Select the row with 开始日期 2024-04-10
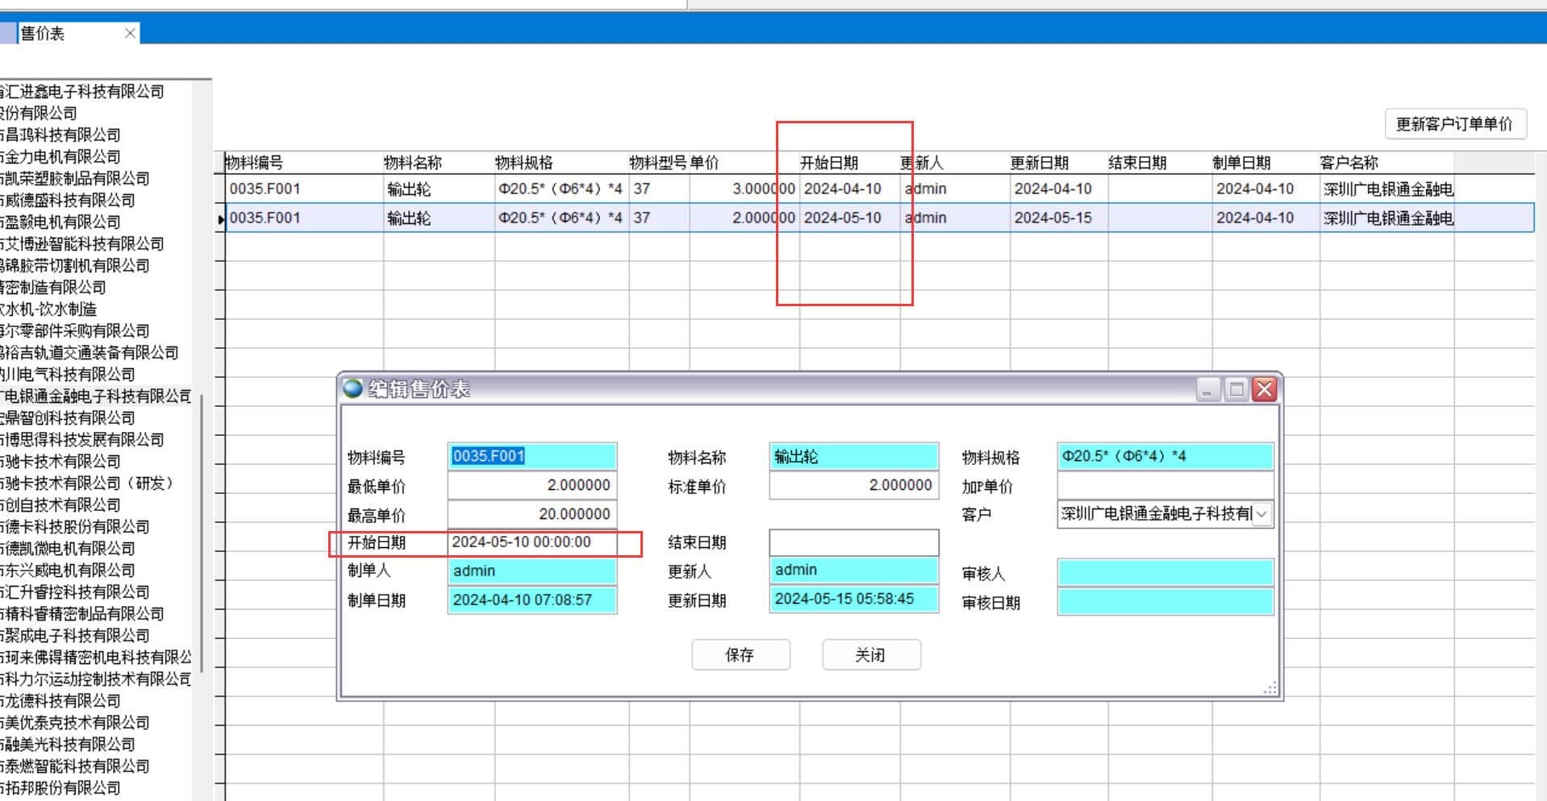 842,189
